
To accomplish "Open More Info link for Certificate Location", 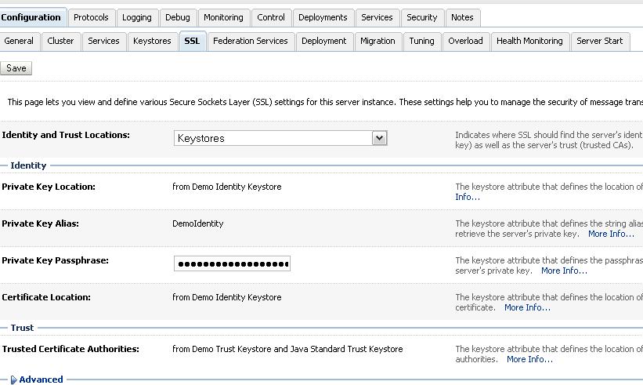I will pos(527,307).
